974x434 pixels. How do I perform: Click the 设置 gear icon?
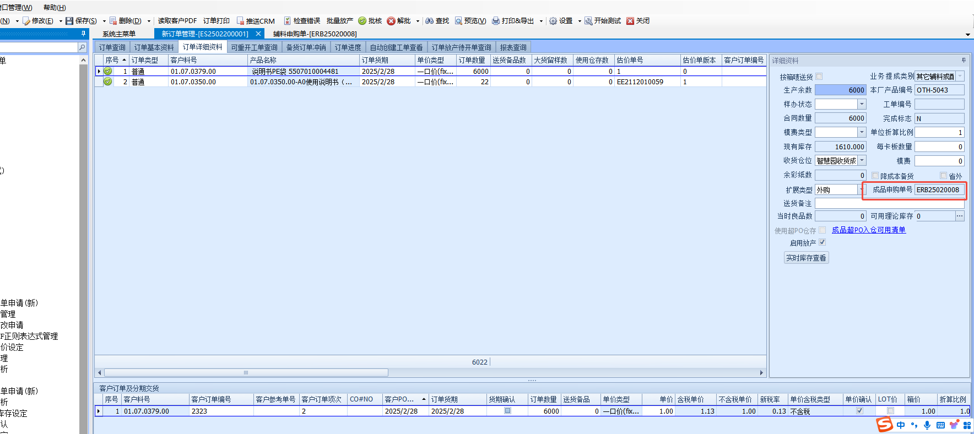click(x=553, y=21)
